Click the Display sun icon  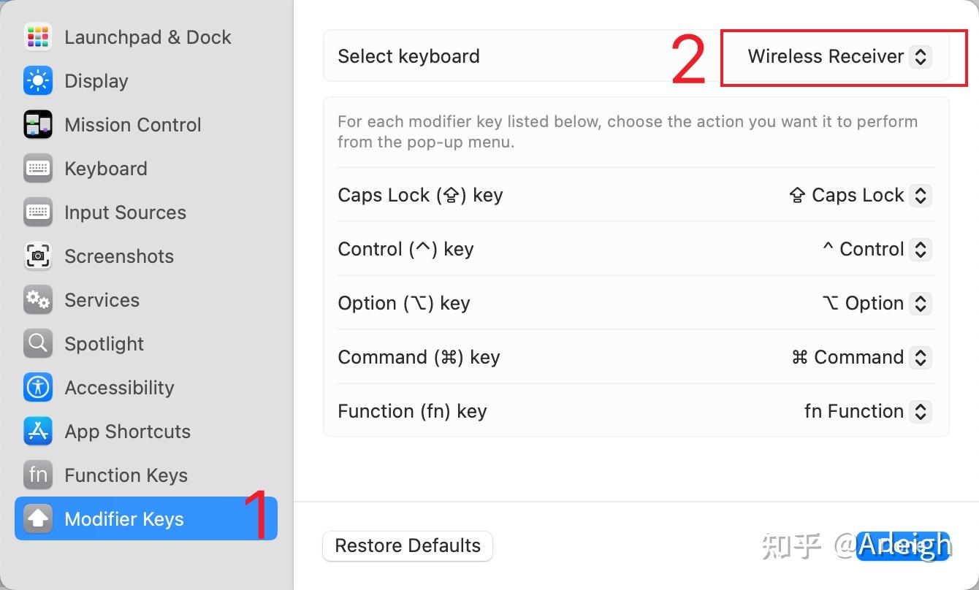pos(37,81)
